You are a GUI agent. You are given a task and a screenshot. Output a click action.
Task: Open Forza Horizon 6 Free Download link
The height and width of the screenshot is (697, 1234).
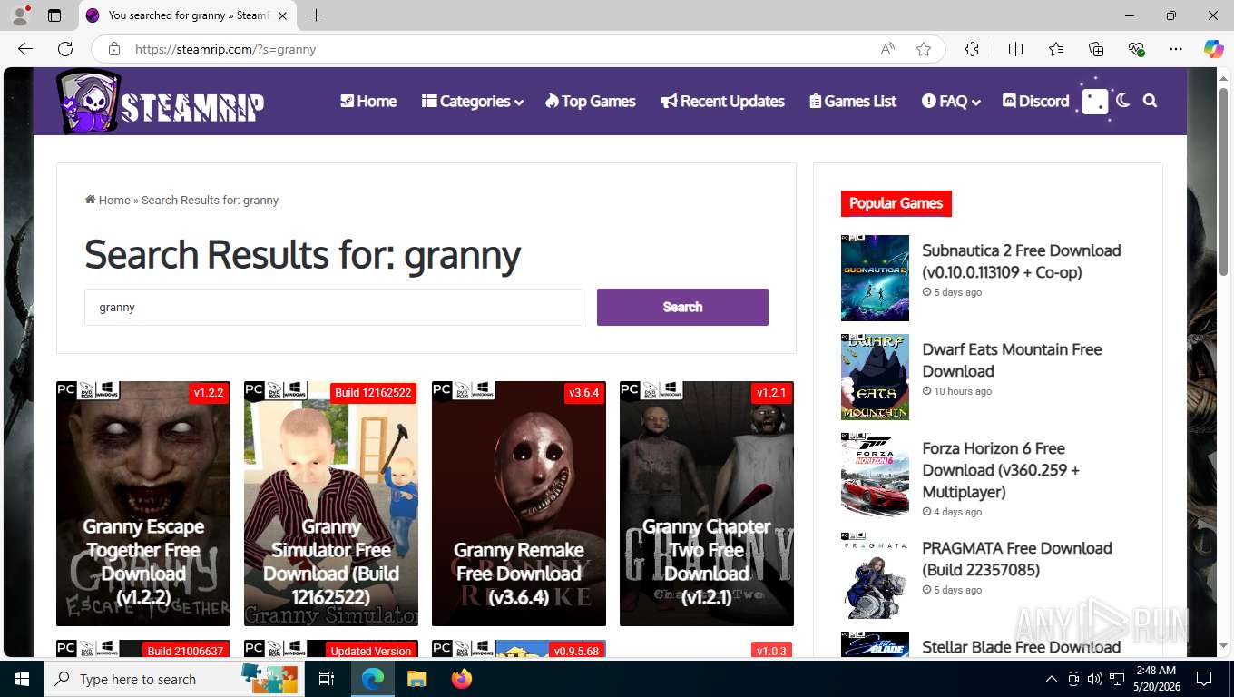point(1001,470)
